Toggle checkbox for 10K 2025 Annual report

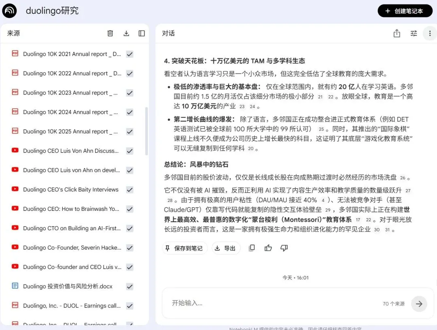(129, 131)
